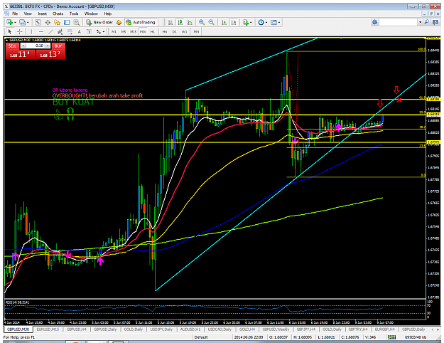Show the Data Window crosshair-circle icon
The width and height of the screenshot is (444, 343).
tap(48, 22)
